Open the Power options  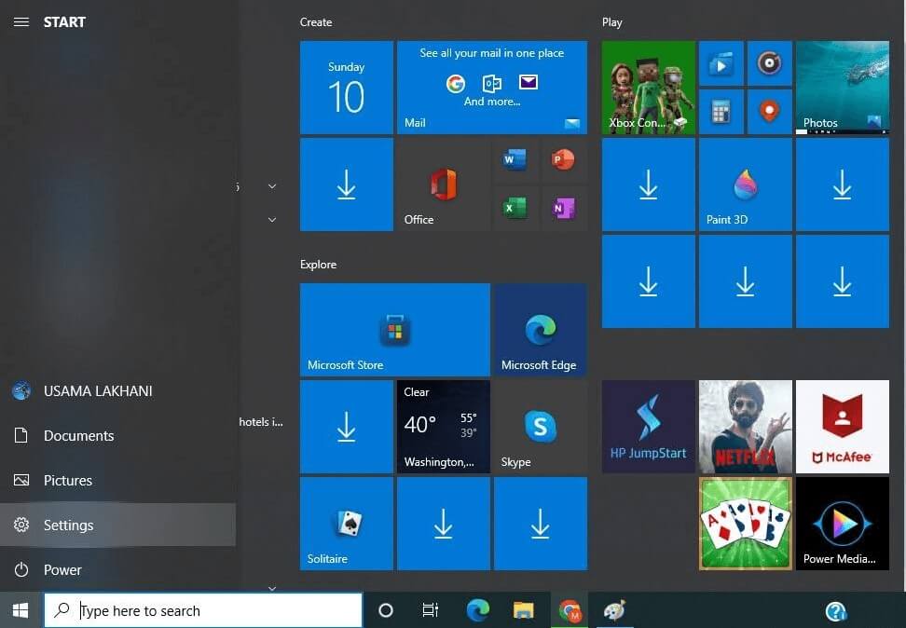point(117,569)
